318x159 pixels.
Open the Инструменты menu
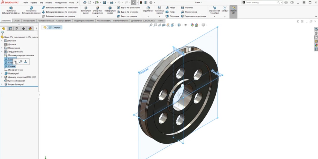point(61,3)
